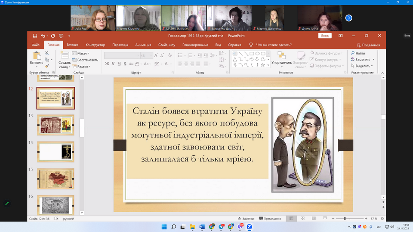Click the Вход sign-in button

coord(325,36)
